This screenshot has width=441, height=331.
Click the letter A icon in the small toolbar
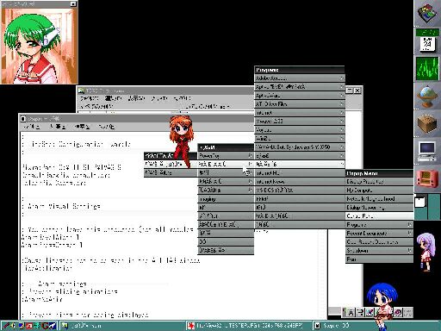[x=351, y=312]
